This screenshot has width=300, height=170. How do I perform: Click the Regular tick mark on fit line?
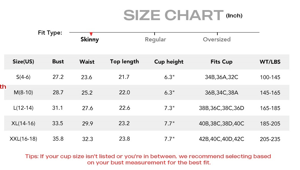[x=155, y=34]
